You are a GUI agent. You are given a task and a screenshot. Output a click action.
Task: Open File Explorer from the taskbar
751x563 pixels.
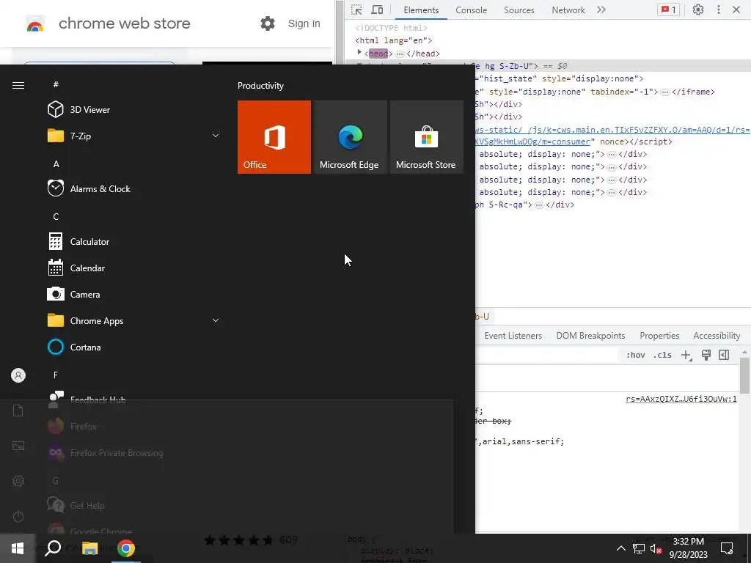(89, 548)
